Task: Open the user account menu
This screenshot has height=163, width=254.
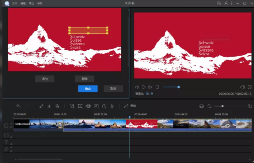Action: tap(226, 3)
